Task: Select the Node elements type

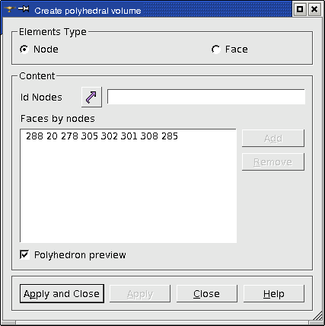Action: pyautogui.click(x=39, y=50)
